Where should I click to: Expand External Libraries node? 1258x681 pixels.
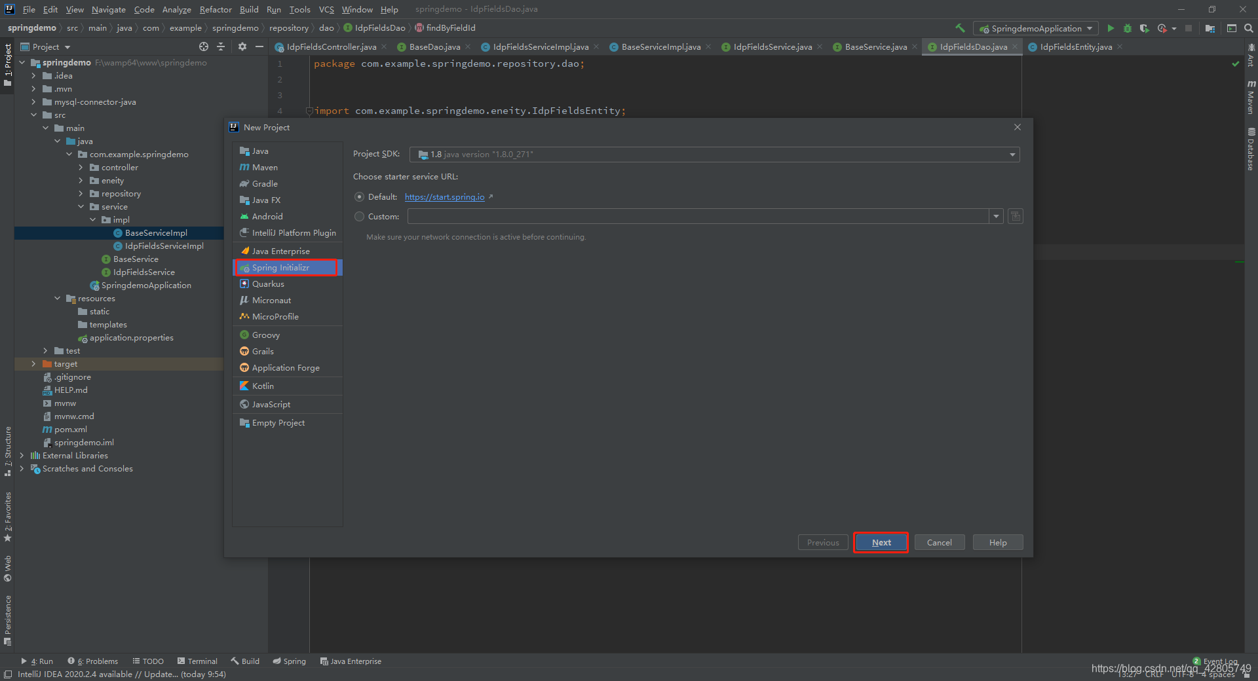point(22,455)
